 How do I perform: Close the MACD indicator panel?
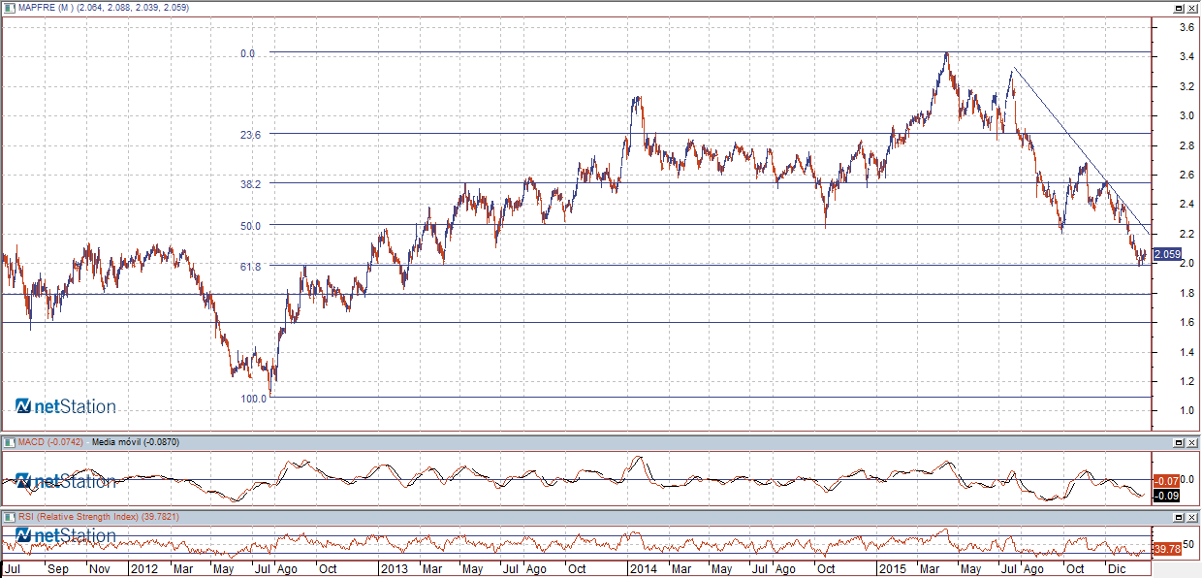pyautogui.click(x=1191, y=442)
